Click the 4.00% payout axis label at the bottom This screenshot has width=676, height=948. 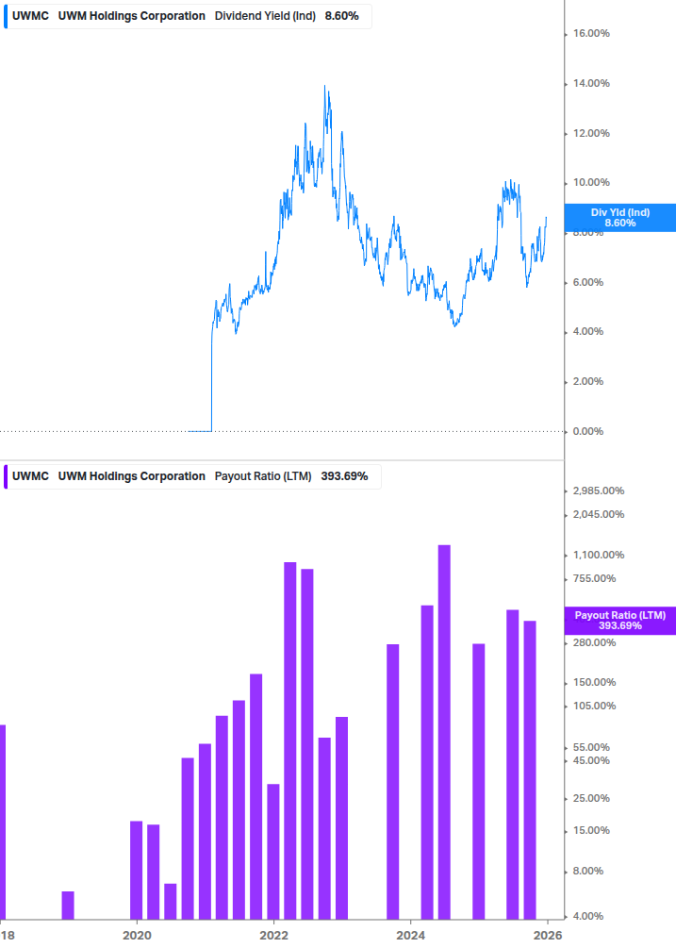click(x=587, y=917)
